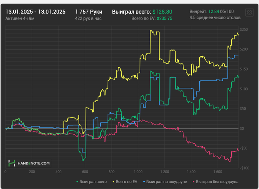Screen dimensions: 259x189
Task: Click the 12.84 winrate value
Action: tap(214, 11)
